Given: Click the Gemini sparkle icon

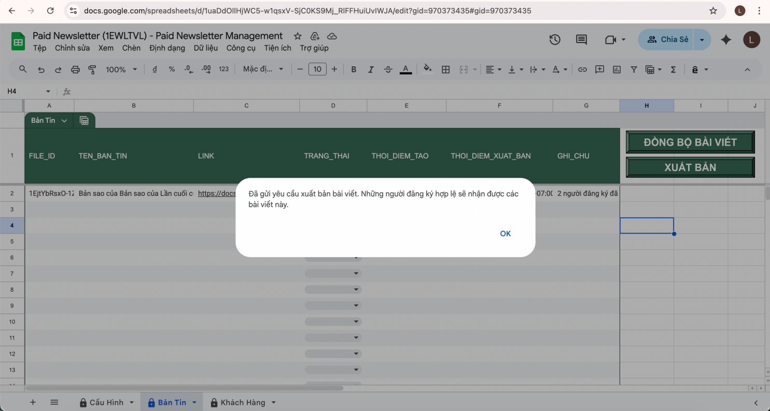Looking at the screenshot, I should click(726, 39).
